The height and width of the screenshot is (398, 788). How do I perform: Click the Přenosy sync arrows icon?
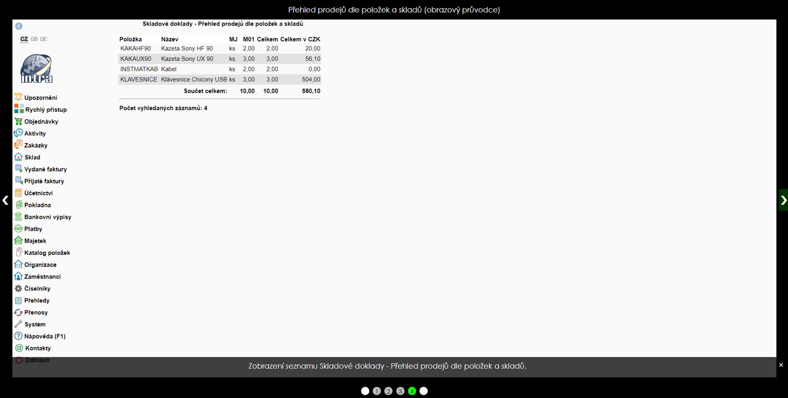(18, 312)
